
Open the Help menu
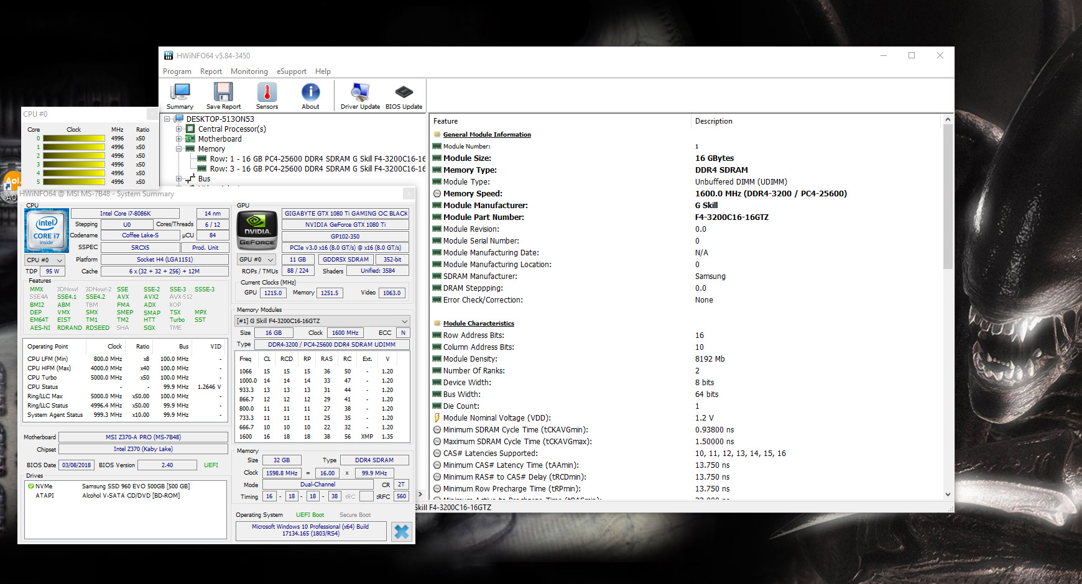pyautogui.click(x=323, y=71)
